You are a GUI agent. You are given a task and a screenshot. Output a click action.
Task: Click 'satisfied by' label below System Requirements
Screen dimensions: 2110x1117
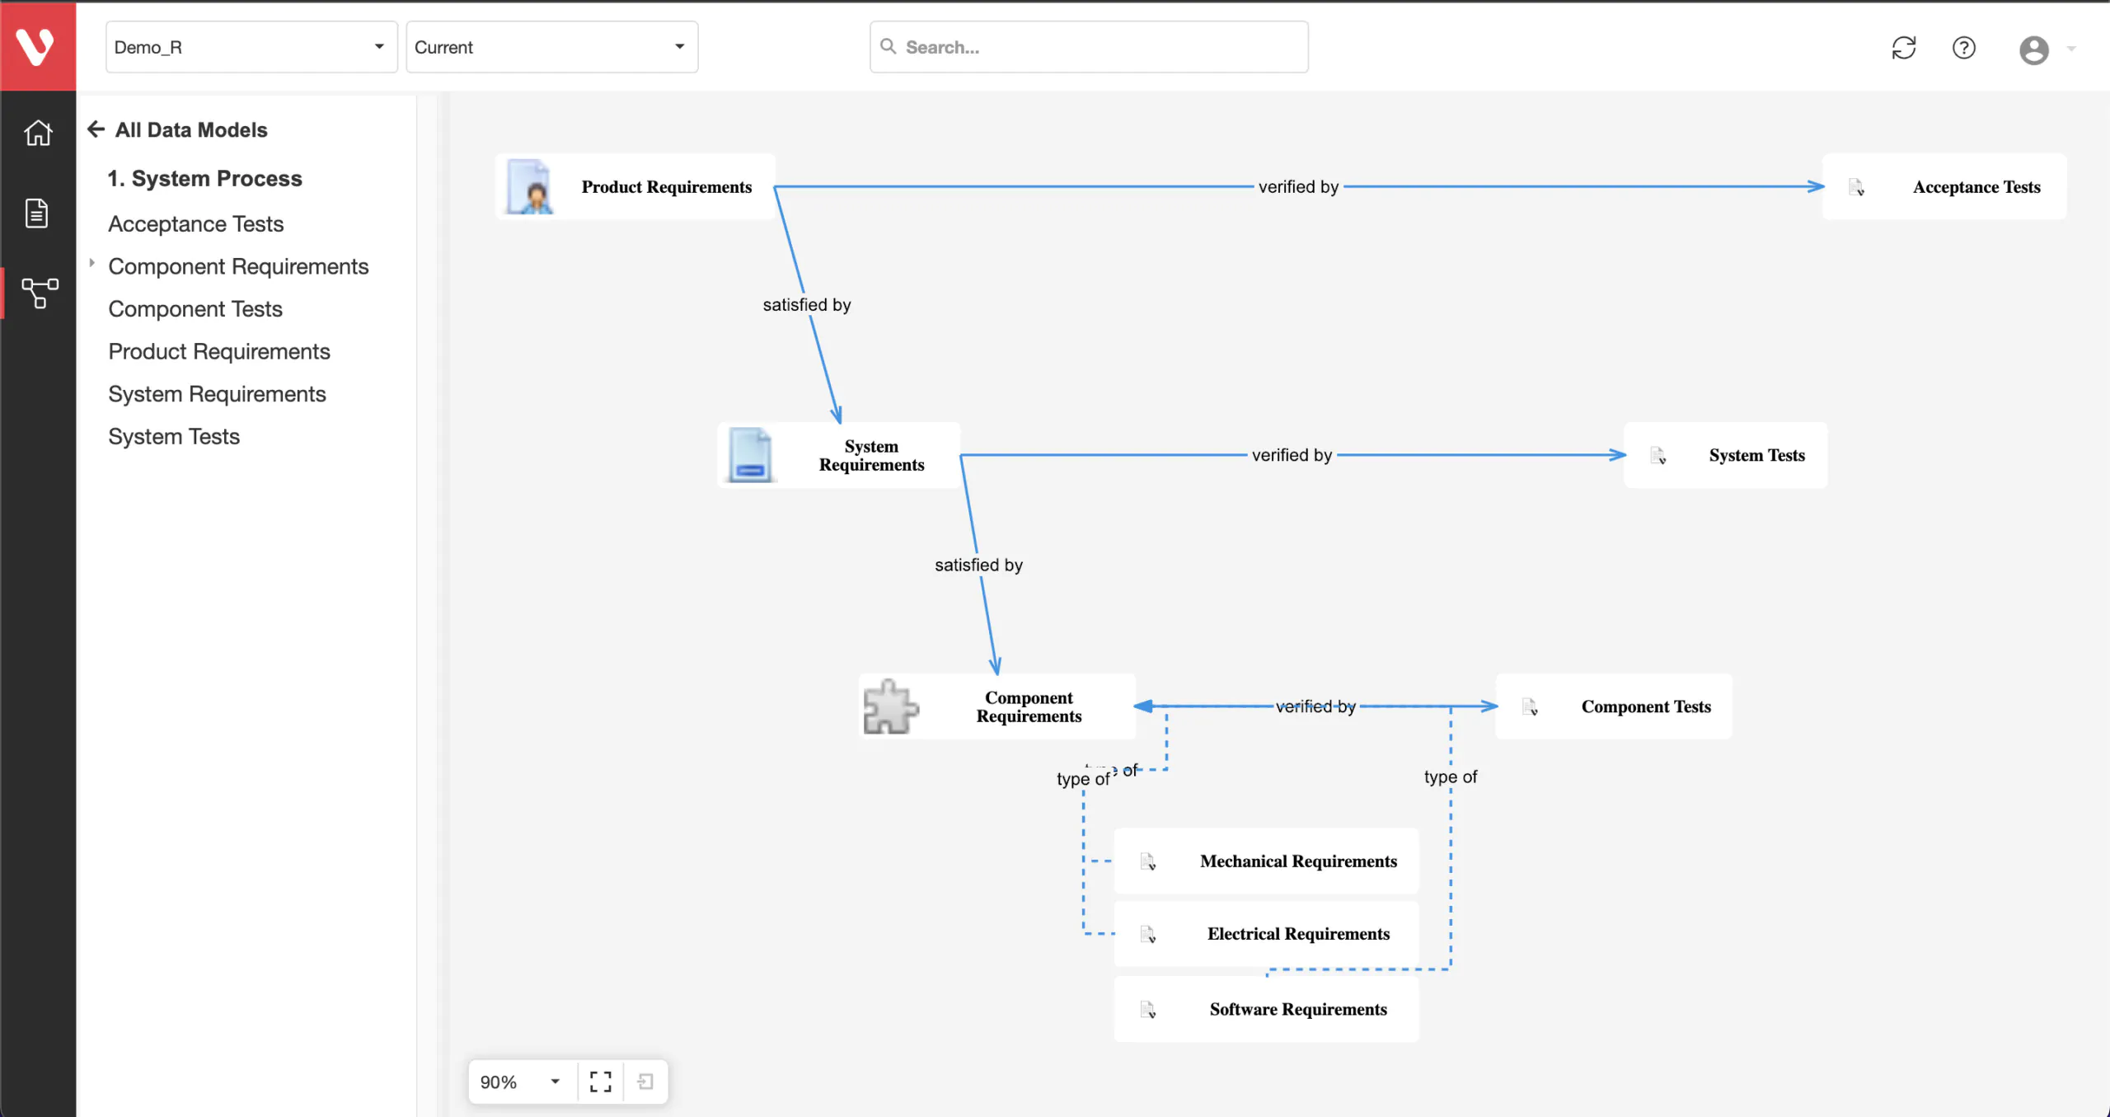click(x=978, y=565)
